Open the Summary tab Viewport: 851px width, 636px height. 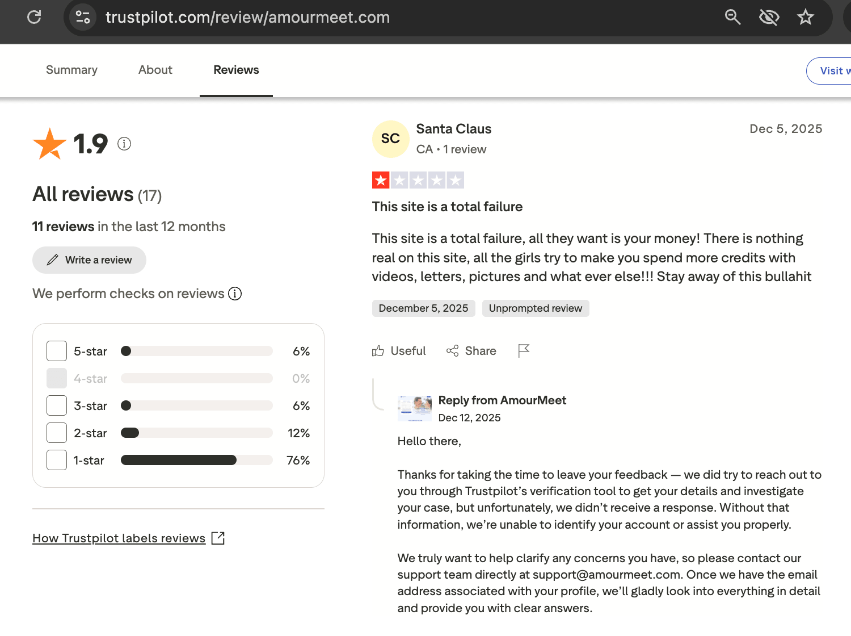[x=71, y=70]
